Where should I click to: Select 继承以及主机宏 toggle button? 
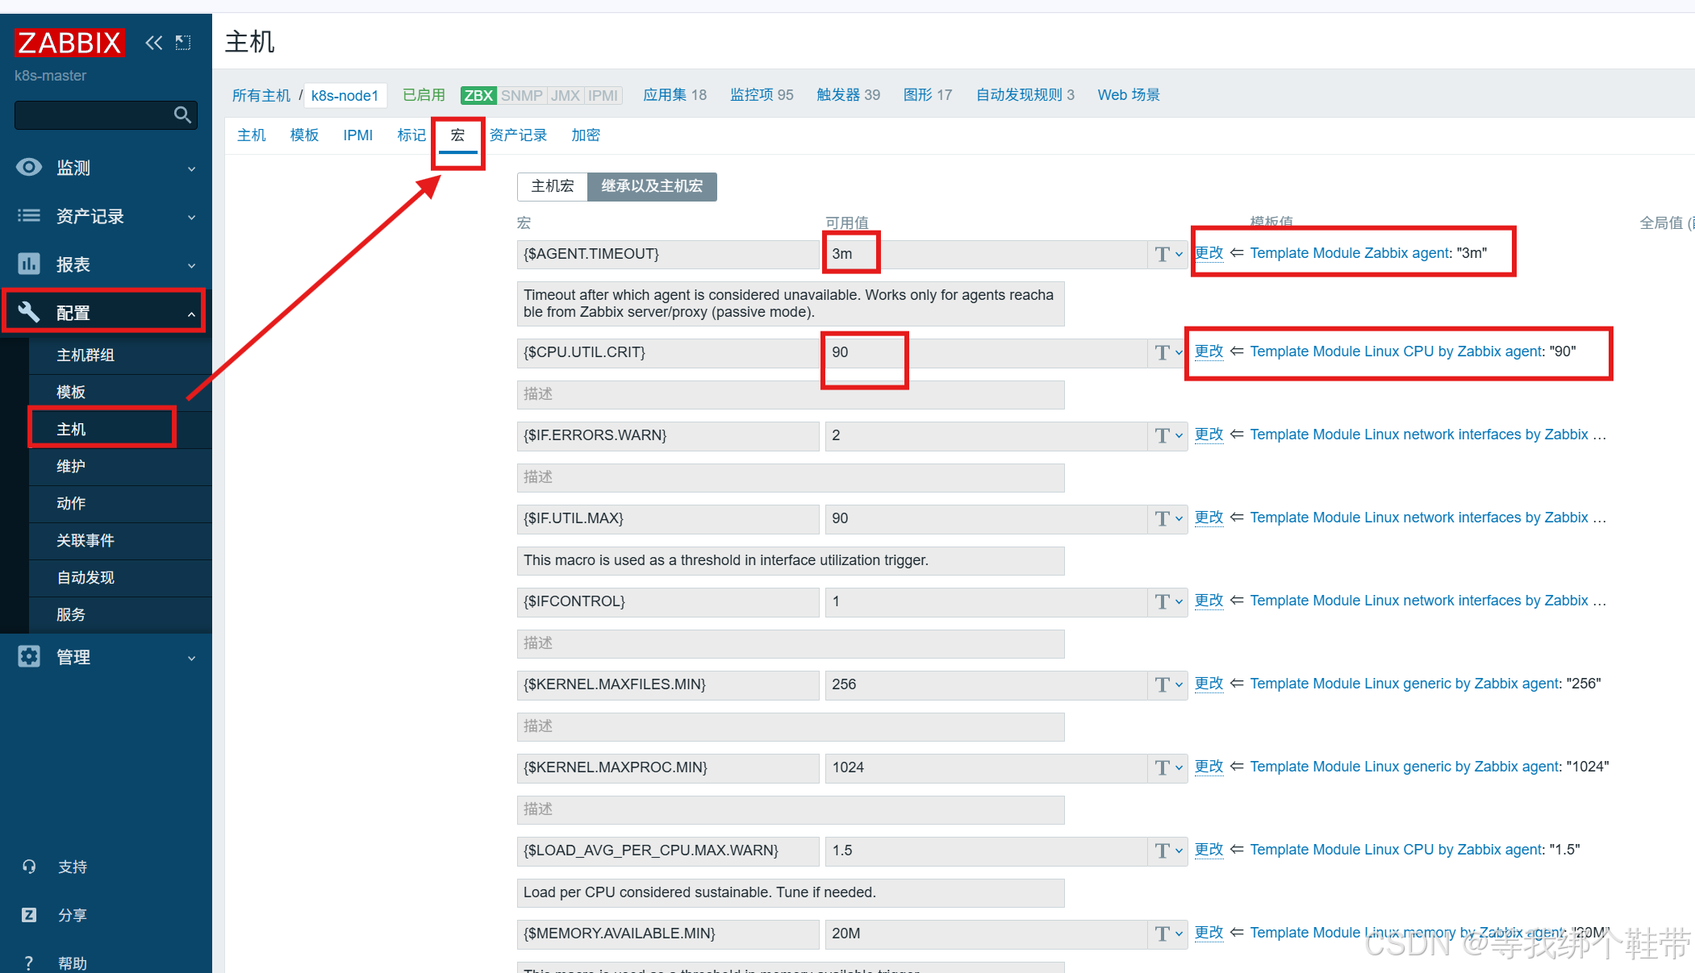tap(652, 186)
